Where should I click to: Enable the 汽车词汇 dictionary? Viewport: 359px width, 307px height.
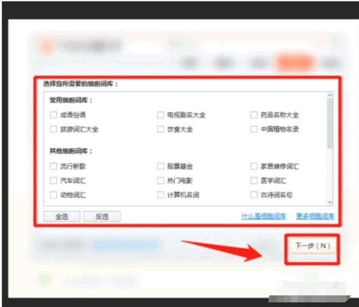click(x=53, y=180)
